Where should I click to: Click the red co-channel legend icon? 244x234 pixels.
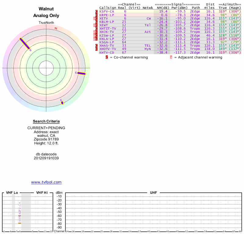click(107, 57)
